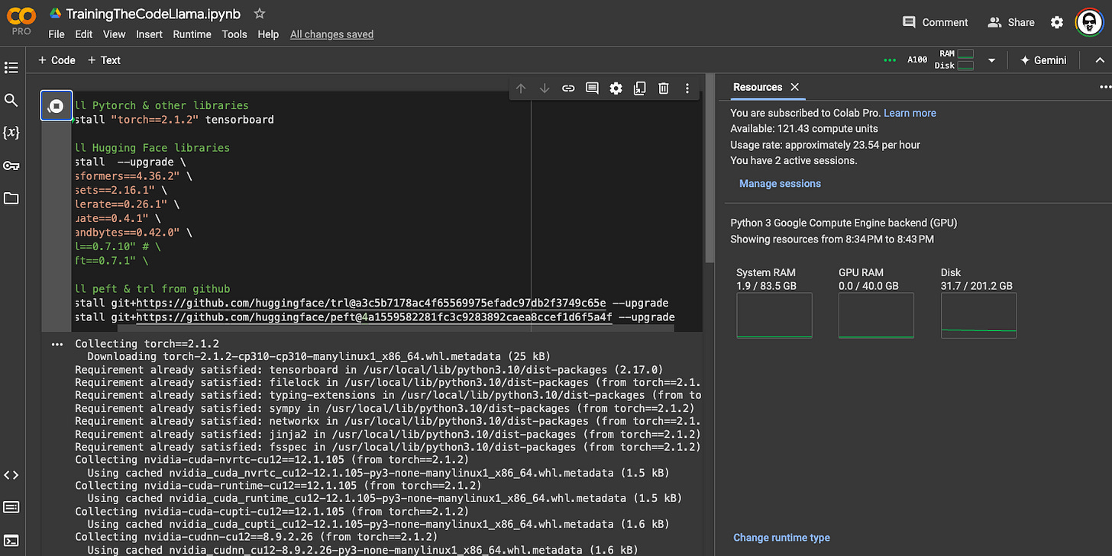
Task: Stop the running cell execution
Action: tap(56, 106)
